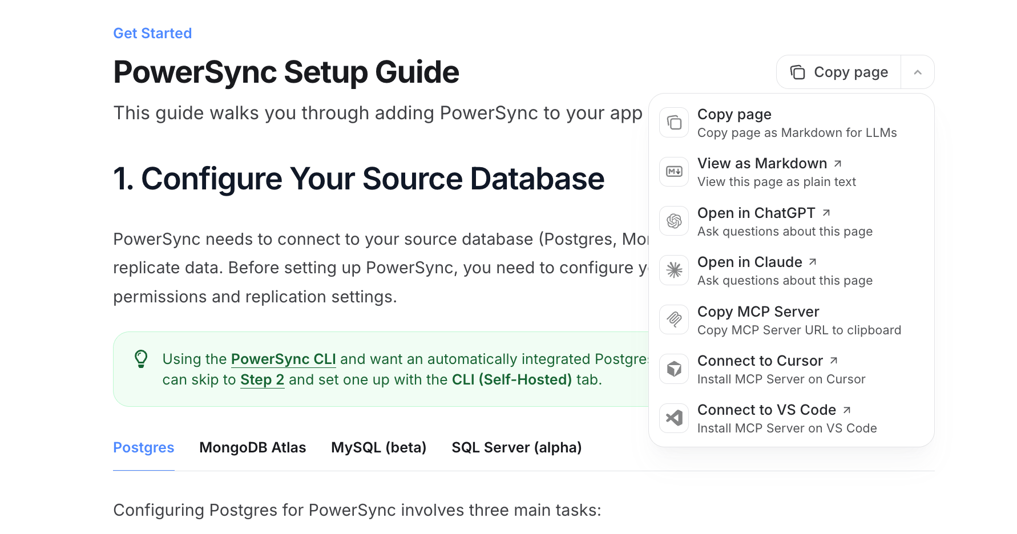The image size is (1017, 534).
Task: Choose Connect to Cursor menu entry
Action: click(x=791, y=369)
